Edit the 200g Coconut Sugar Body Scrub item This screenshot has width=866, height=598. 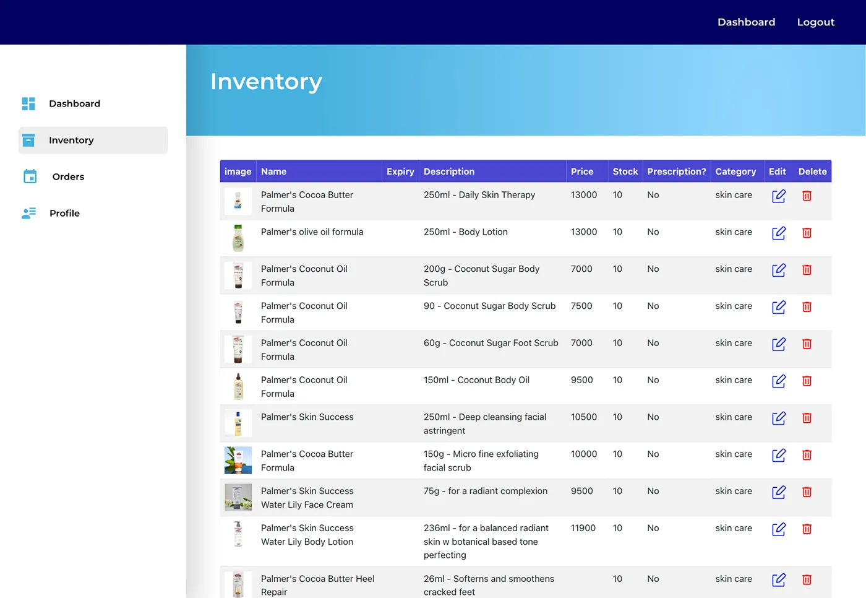pyautogui.click(x=779, y=270)
